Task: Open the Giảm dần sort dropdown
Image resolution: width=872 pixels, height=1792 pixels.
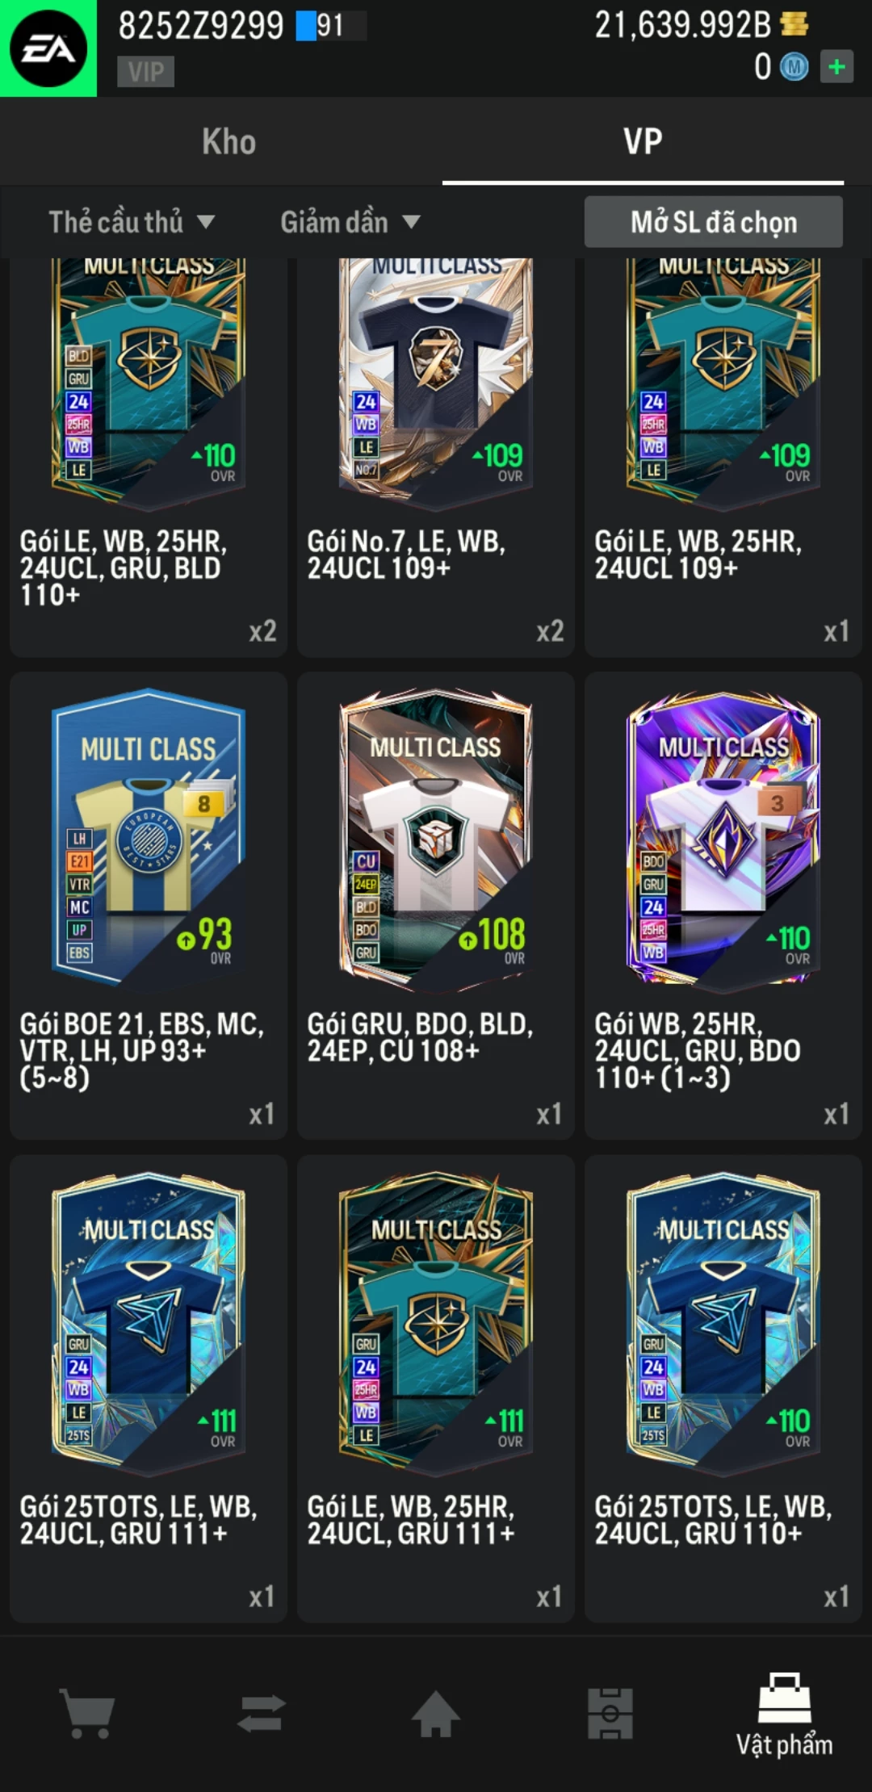Action: 350,222
